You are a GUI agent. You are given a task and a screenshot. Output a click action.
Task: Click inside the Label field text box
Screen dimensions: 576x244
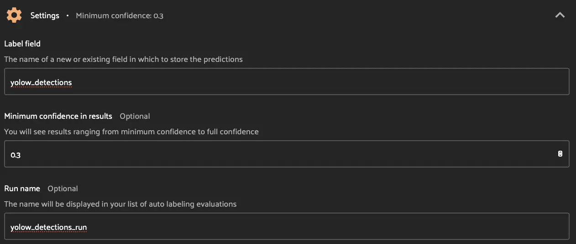click(319, 82)
